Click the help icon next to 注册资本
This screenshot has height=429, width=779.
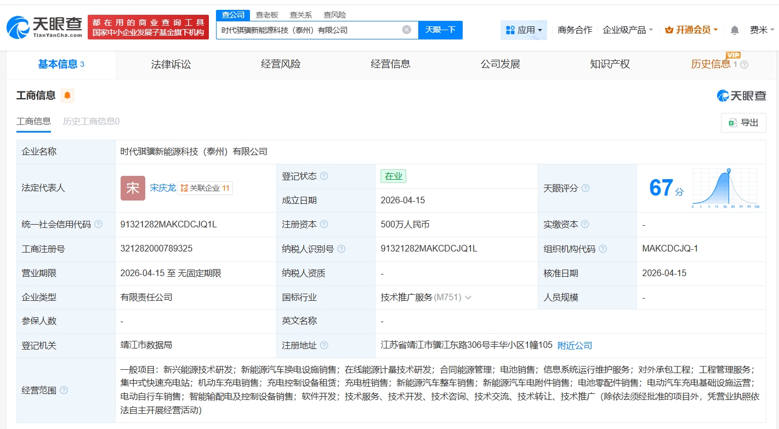(x=324, y=225)
